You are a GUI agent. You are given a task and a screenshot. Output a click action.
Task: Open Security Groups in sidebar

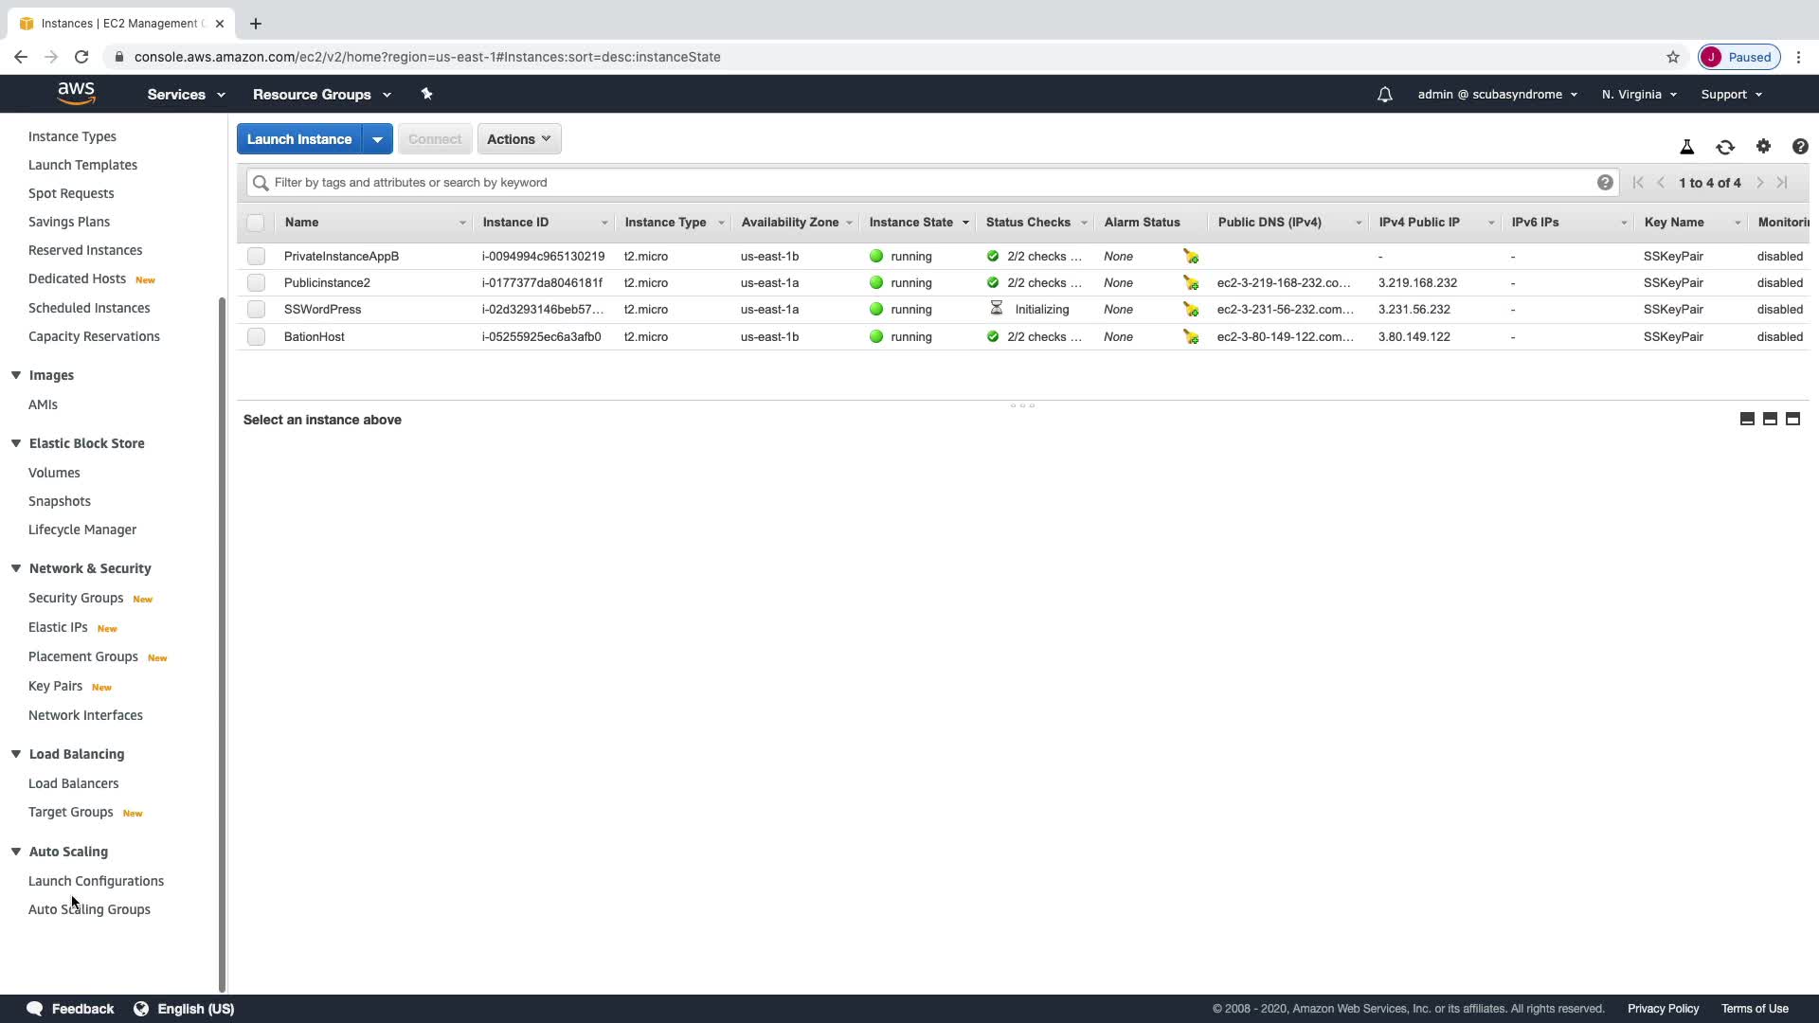coord(76,598)
